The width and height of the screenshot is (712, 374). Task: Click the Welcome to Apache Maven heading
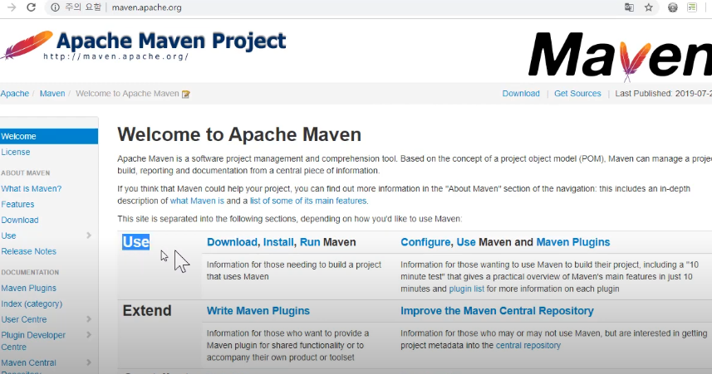coord(239,134)
